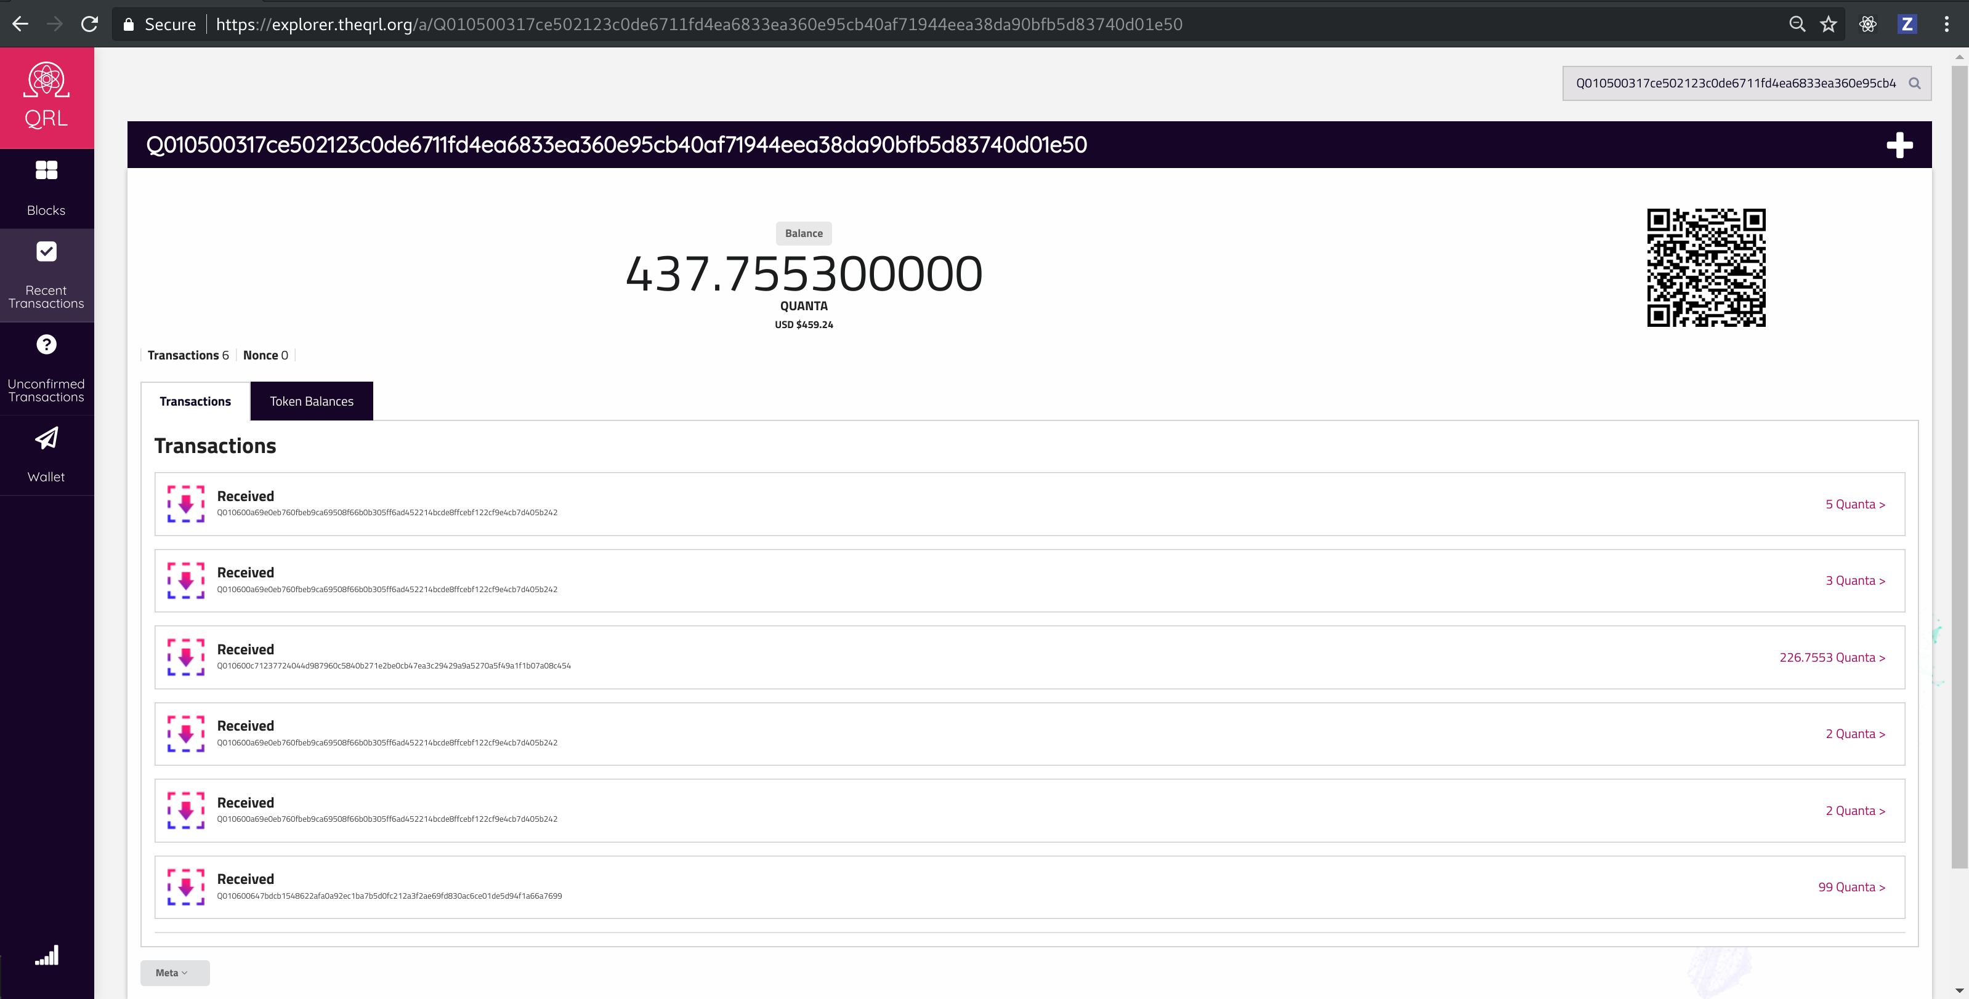Switch to the Token Balances tab

[x=311, y=401]
